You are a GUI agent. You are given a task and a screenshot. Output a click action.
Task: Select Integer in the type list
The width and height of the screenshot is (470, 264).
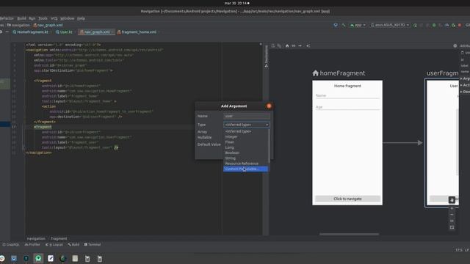[246, 137]
